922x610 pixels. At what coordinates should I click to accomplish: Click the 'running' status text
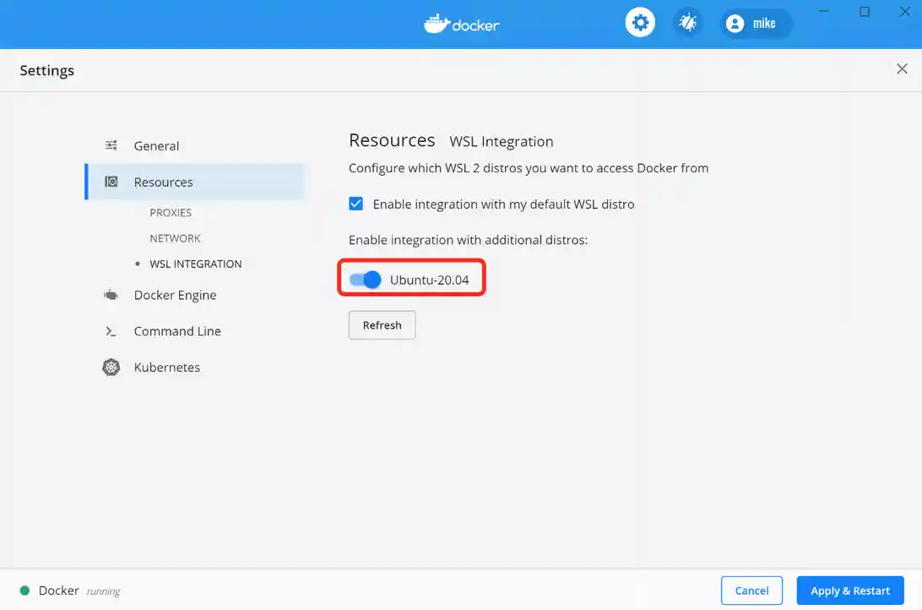coord(103,591)
